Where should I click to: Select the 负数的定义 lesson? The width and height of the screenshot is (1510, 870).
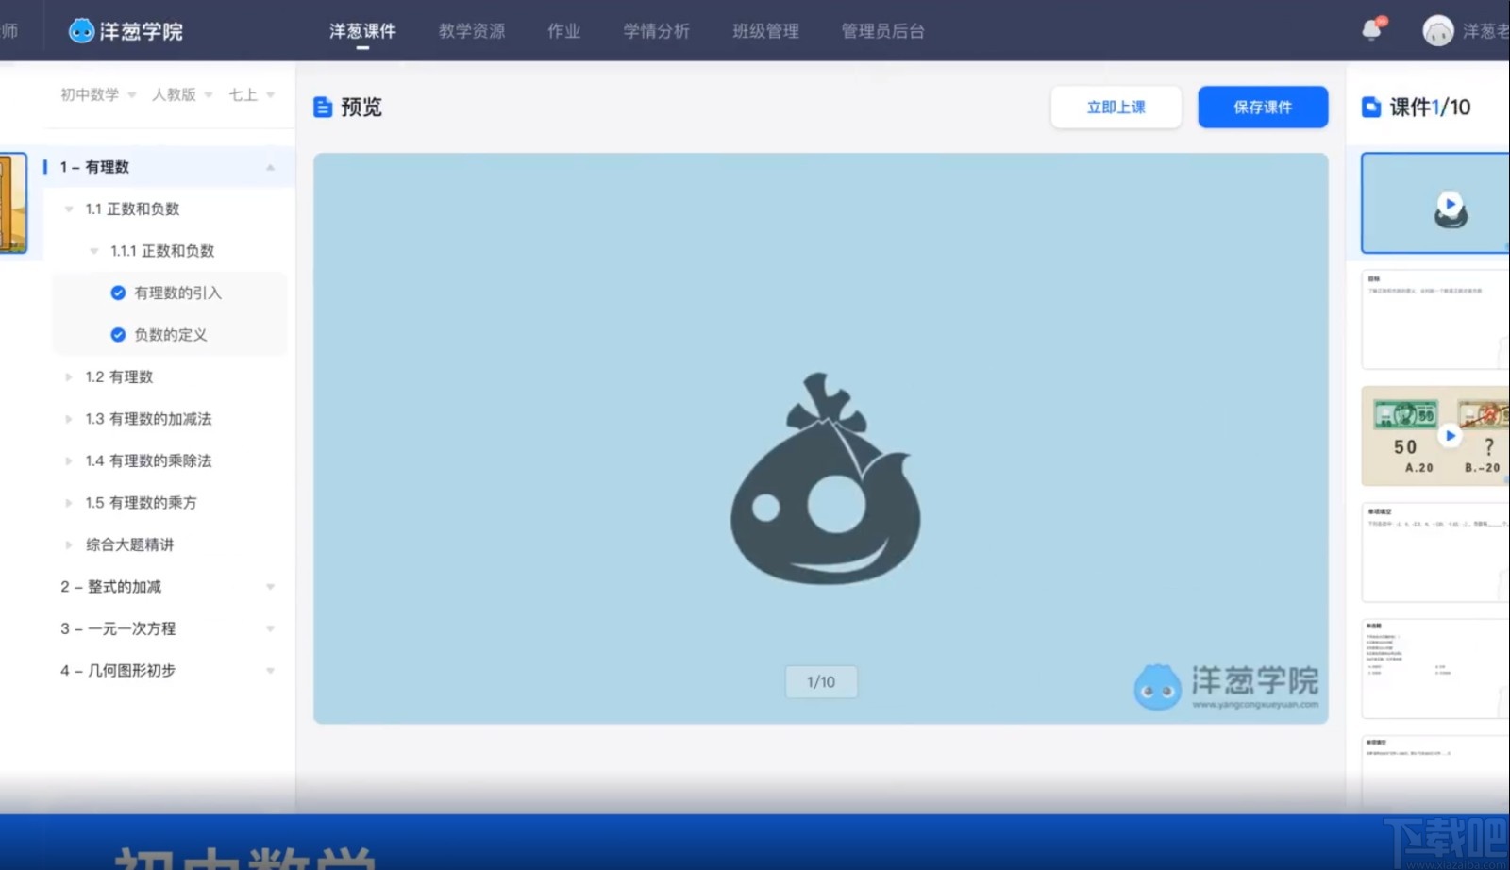(170, 334)
